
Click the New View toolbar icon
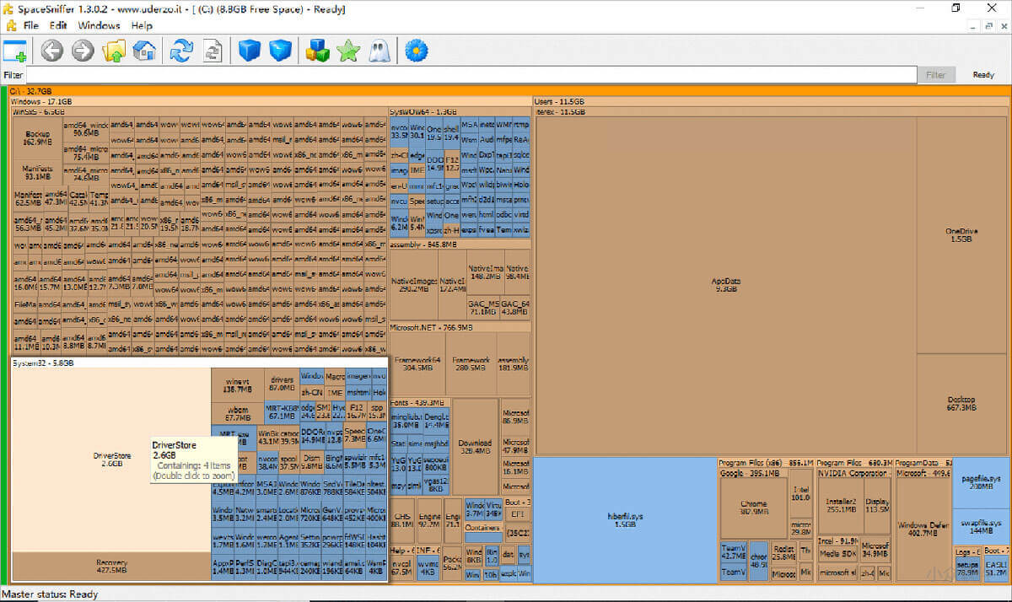[15, 51]
